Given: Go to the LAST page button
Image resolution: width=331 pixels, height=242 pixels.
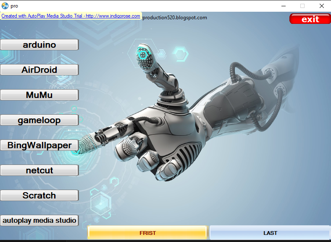Looking at the screenshot, I should pos(270,233).
